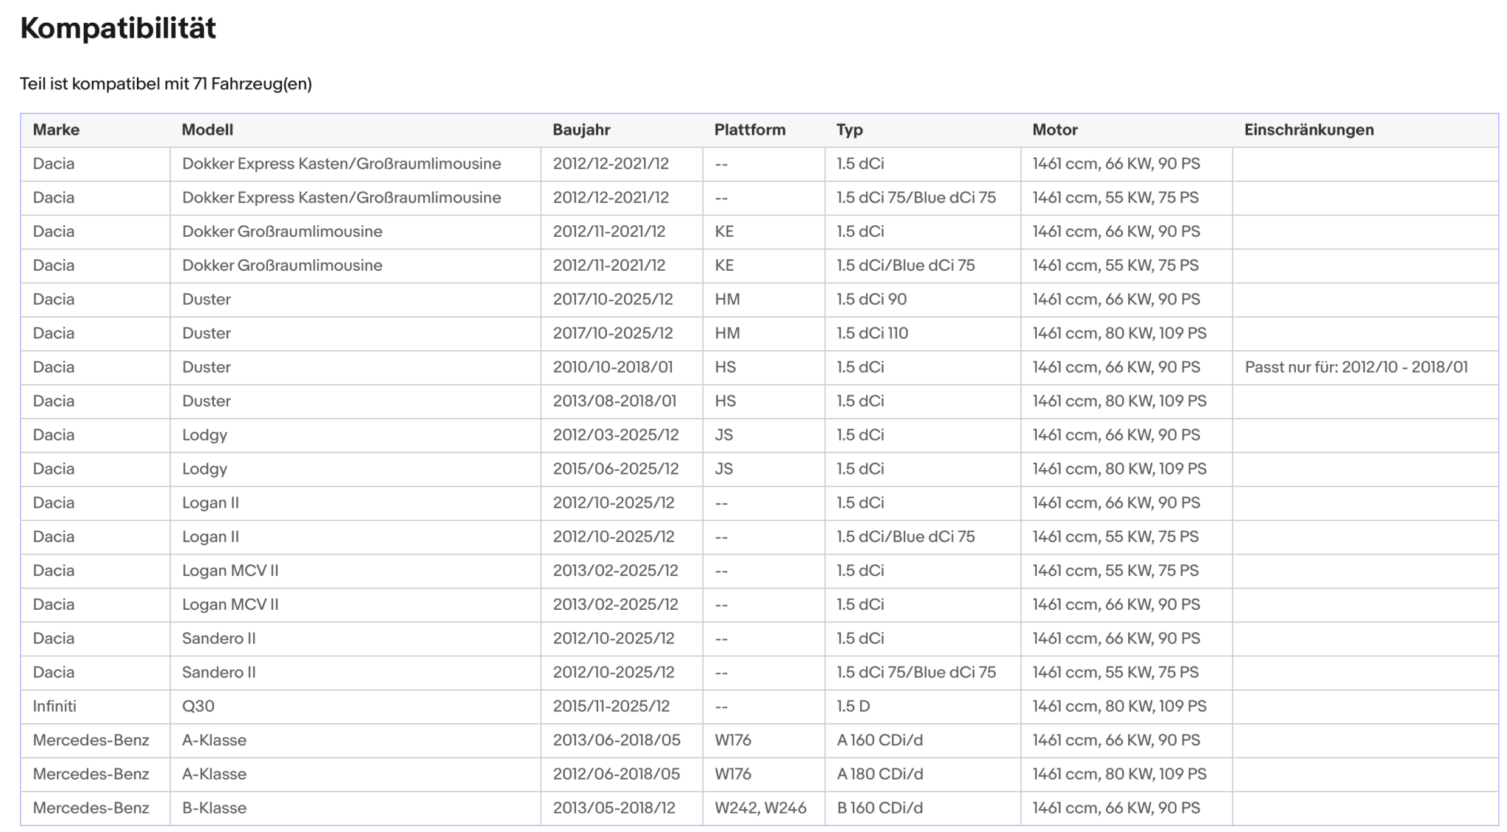Click the W242, W246 platform cell
This screenshot has height=832, width=1507.
click(x=760, y=808)
